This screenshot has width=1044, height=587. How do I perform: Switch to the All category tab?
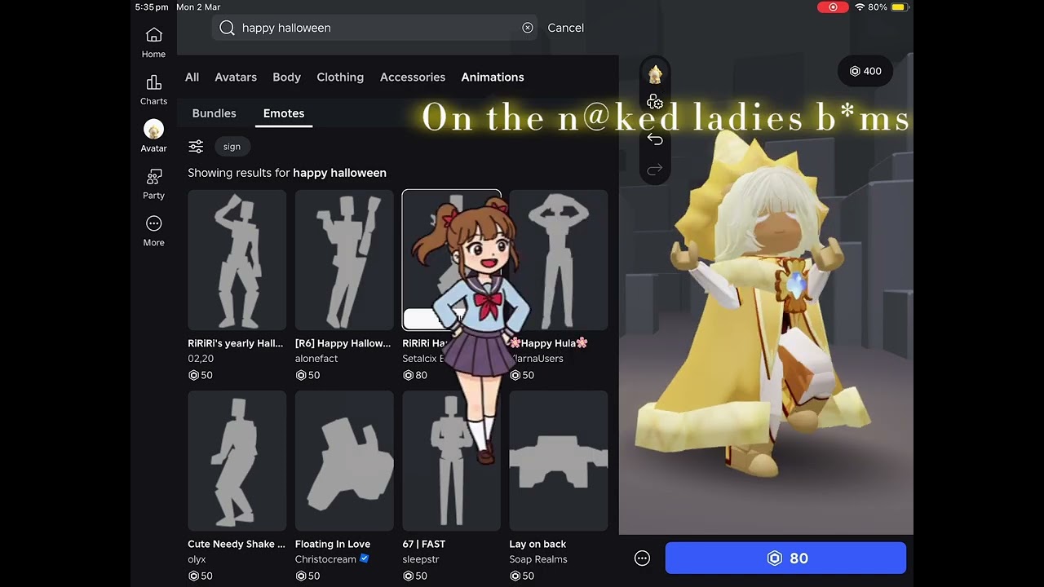[x=192, y=77]
